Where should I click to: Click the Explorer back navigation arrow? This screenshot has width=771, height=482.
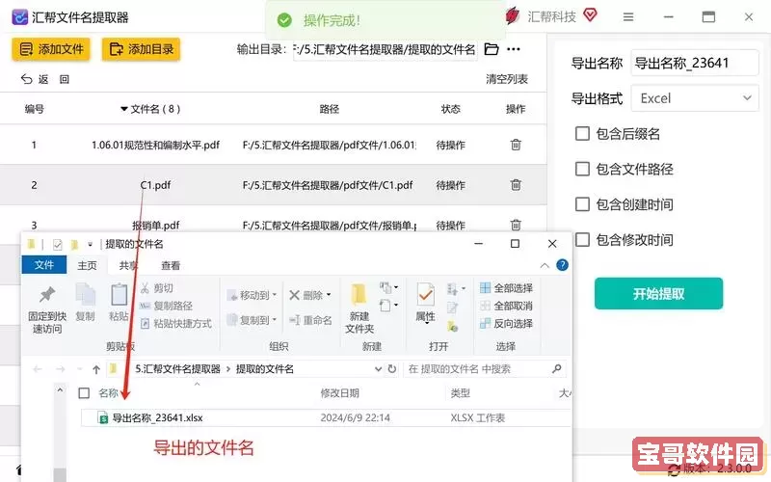pyautogui.click(x=38, y=369)
